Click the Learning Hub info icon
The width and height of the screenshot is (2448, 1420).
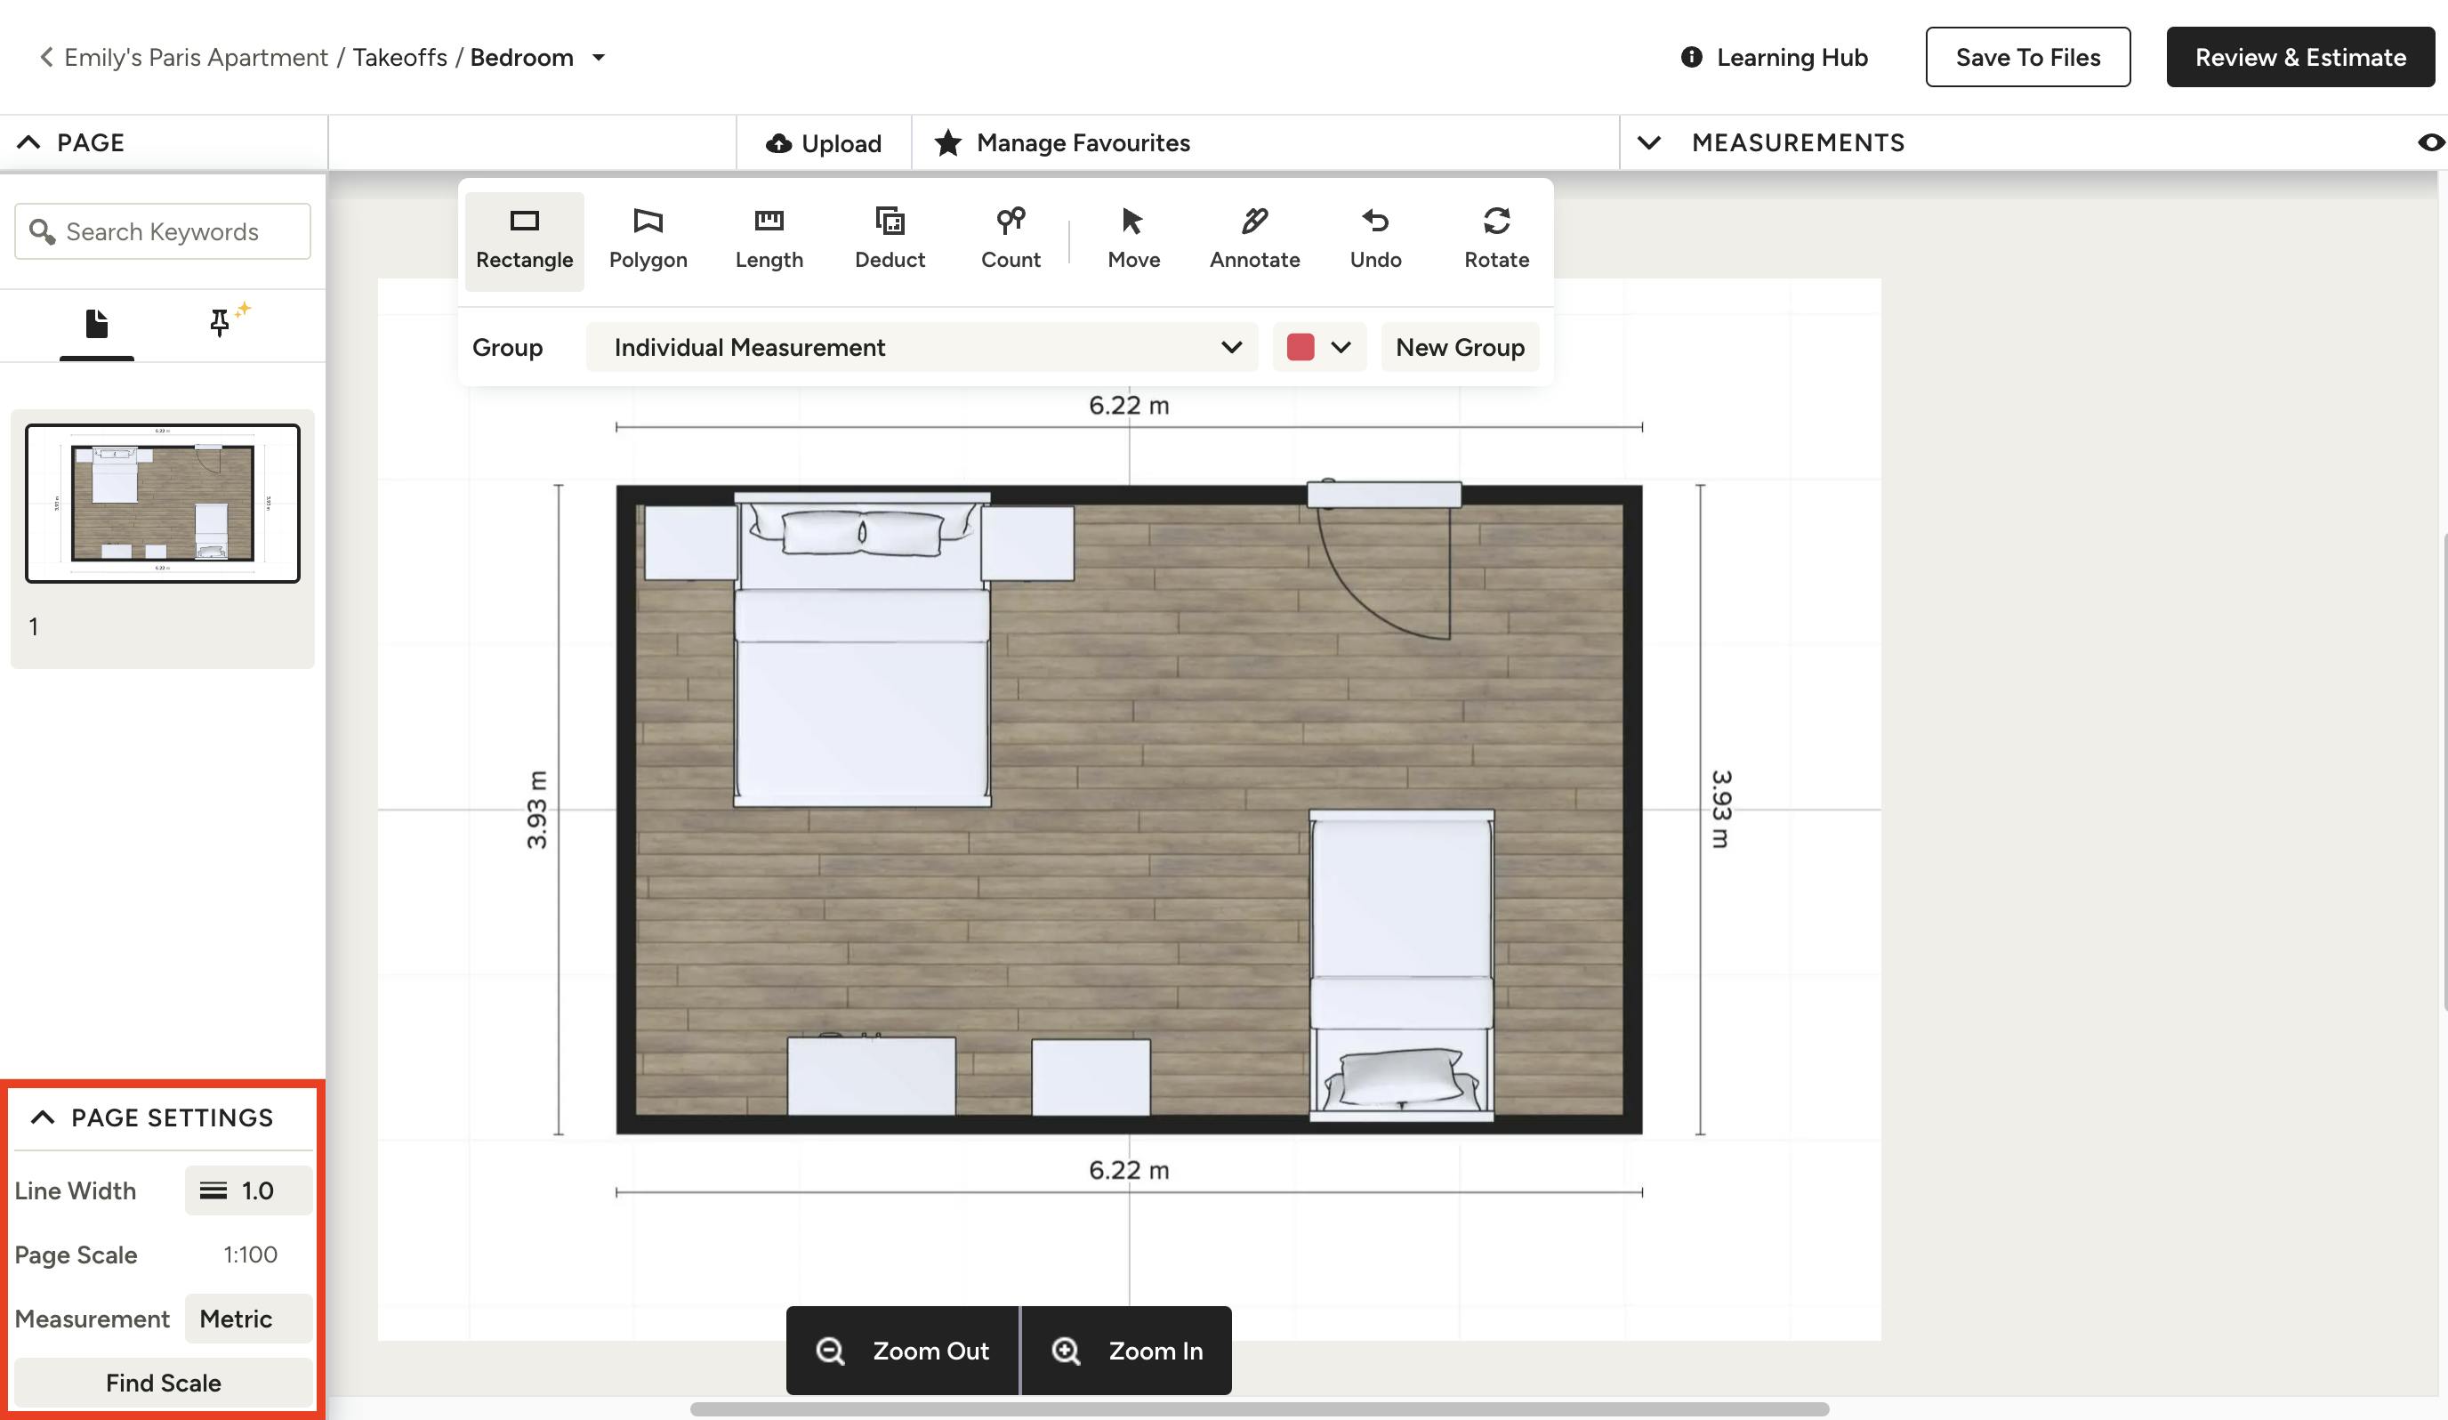pyautogui.click(x=1691, y=57)
